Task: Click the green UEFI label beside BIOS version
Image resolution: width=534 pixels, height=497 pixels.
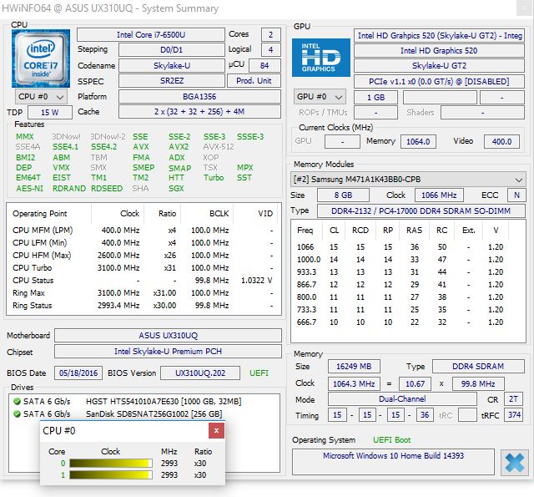Action: click(x=259, y=373)
